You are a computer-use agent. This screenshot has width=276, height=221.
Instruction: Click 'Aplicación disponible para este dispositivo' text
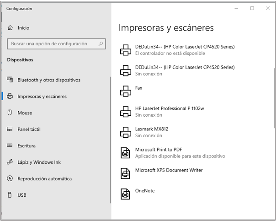[x=180, y=156]
